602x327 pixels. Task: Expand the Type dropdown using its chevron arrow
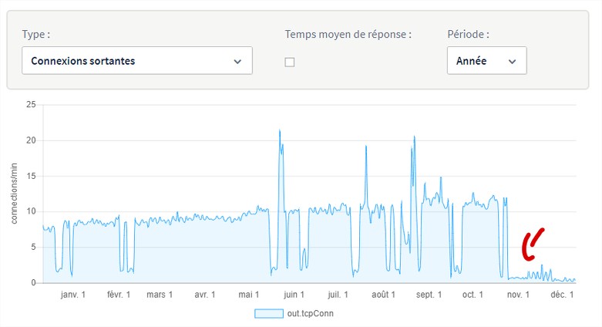(237, 62)
